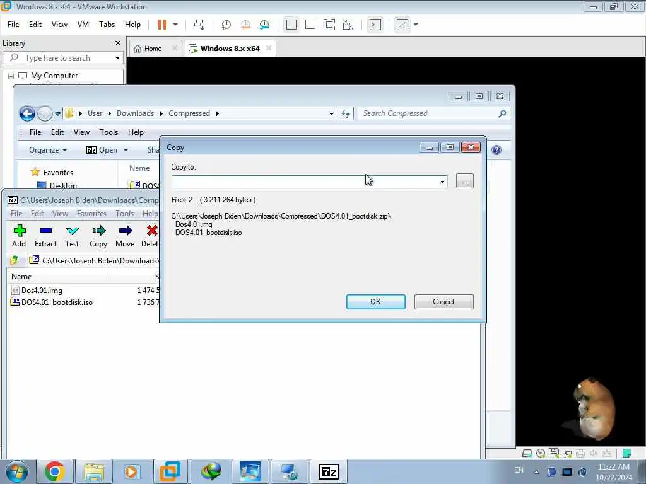The image size is (646, 484).
Task: Expand the Copy to dropdown arrow
Action: 442,181
